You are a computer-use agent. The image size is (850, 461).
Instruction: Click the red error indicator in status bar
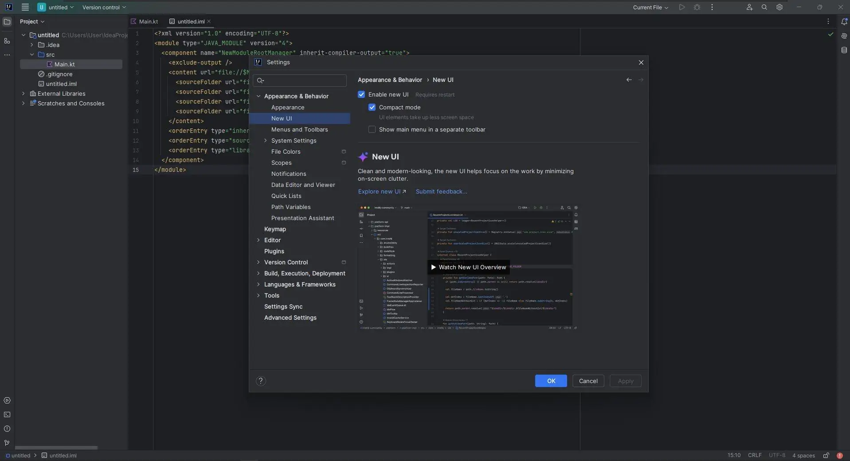coord(840,455)
